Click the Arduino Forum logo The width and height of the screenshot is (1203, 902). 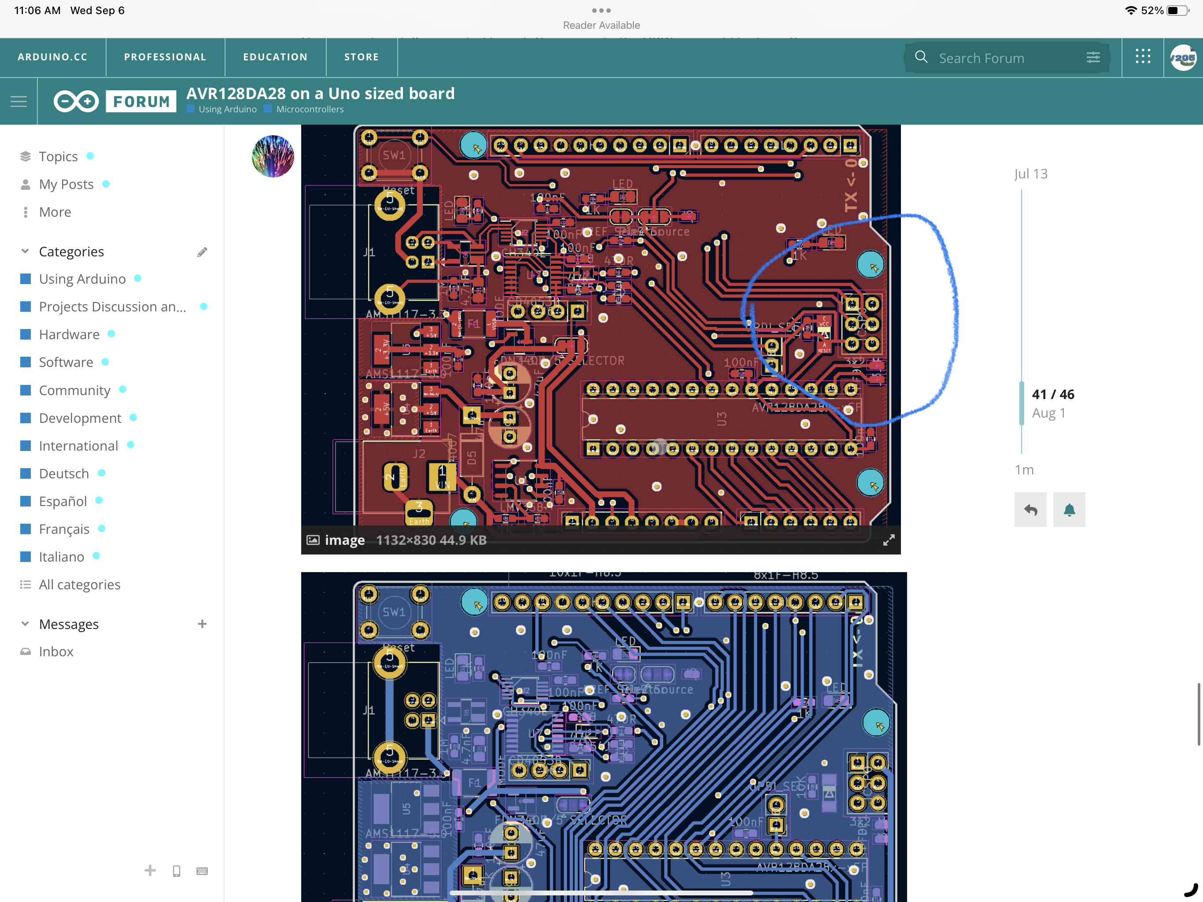(x=113, y=101)
